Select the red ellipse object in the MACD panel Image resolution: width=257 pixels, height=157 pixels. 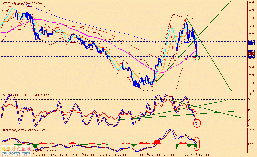point(197,144)
